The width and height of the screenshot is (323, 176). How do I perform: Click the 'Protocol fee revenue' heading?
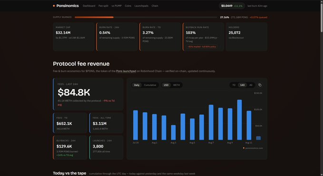(81, 64)
